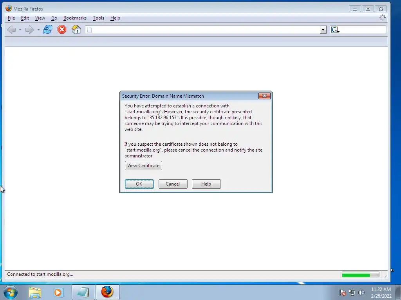Click the clock showing 11:22 AM
Screen dimensions: 401x300
(381, 289)
